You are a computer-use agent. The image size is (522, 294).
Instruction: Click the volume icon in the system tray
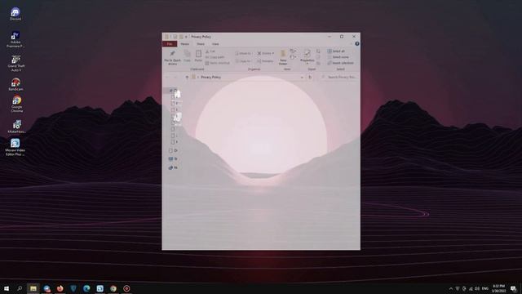[x=477, y=288]
